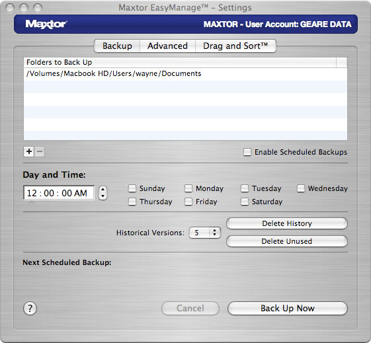Click the 12:00:00 AM time field

[x=59, y=193]
